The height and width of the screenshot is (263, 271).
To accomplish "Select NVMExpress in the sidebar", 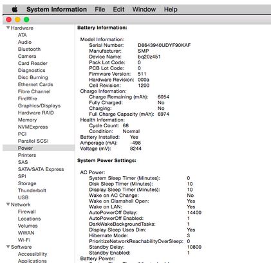I will [33, 127].
